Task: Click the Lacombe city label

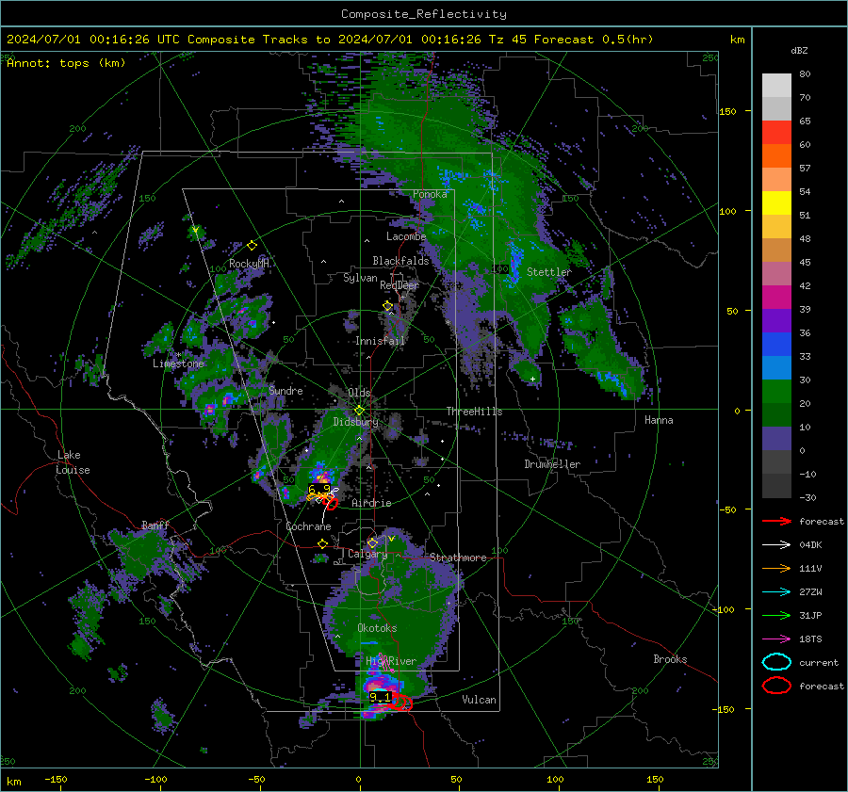Action: click(x=406, y=236)
